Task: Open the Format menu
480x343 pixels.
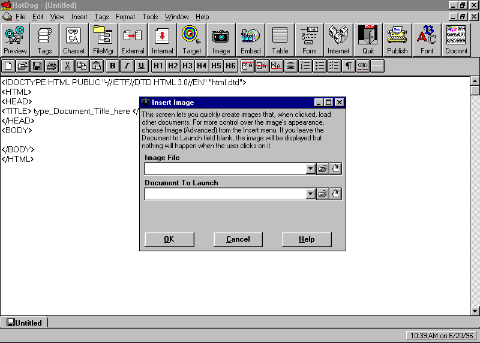Action: pyautogui.click(x=125, y=17)
